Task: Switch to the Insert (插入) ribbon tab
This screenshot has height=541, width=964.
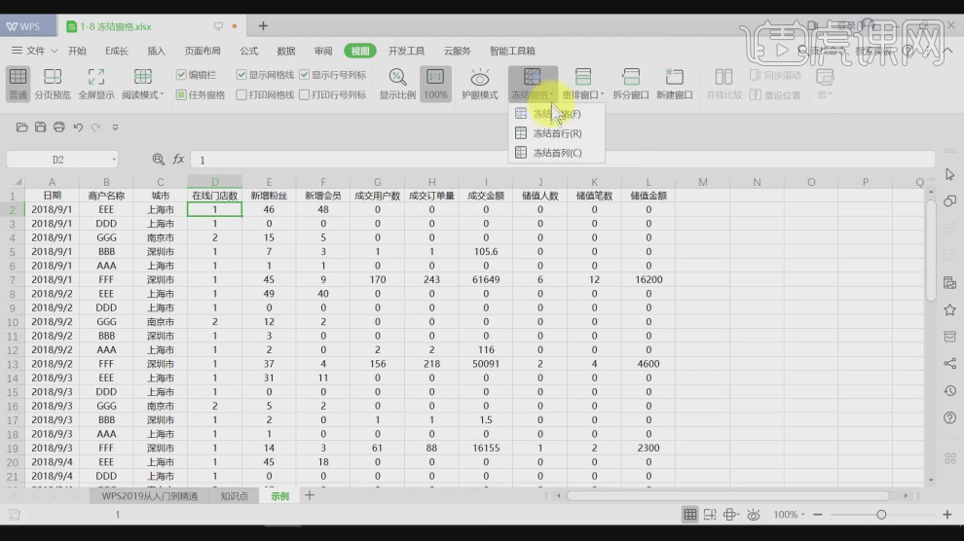Action: [156, 51]
